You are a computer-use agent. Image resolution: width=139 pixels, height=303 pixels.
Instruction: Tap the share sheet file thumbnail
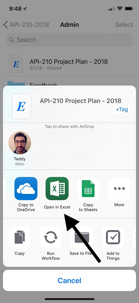point(21,106)
